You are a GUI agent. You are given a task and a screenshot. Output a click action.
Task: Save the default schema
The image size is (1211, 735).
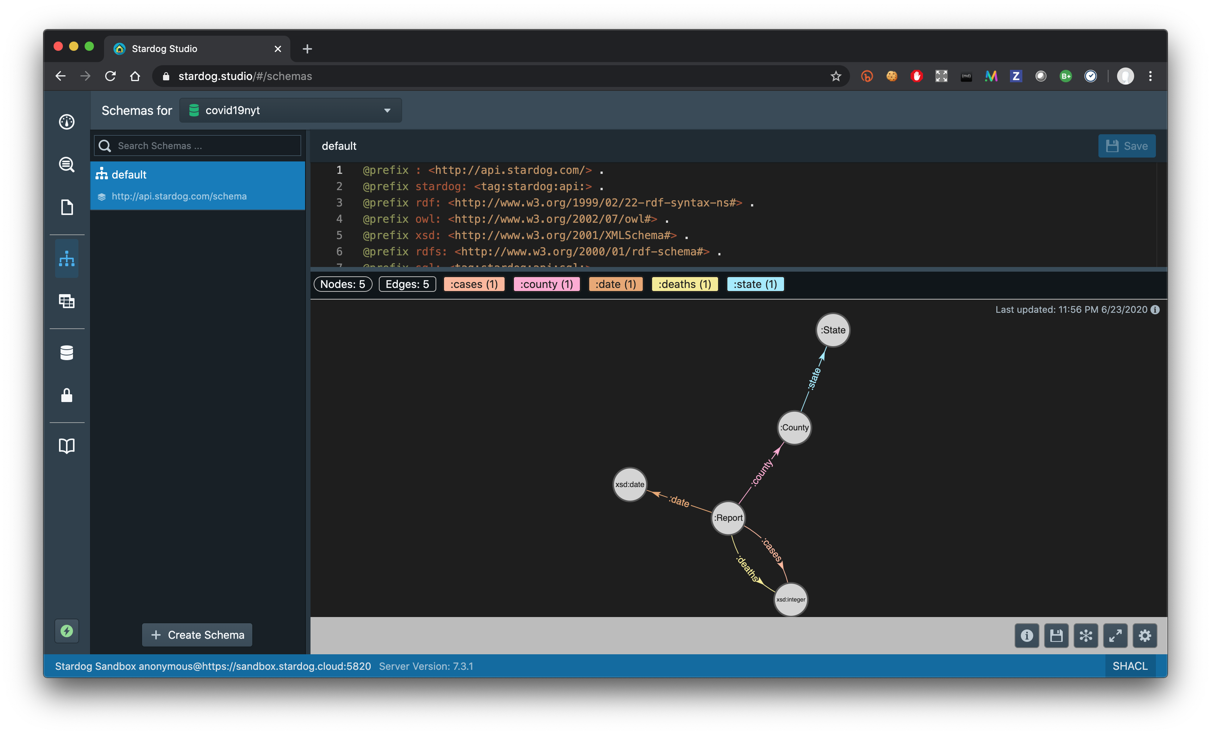click(1126, 146)
